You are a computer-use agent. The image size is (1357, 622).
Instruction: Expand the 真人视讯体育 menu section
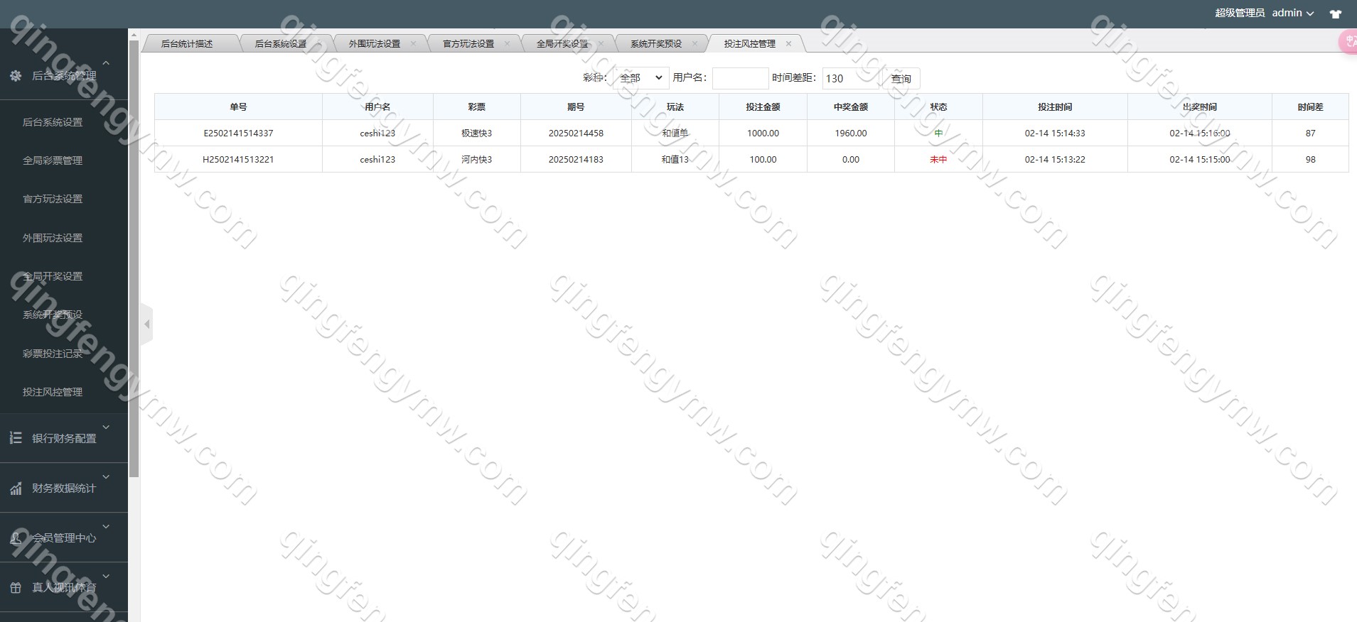click(x=106, y=576)
